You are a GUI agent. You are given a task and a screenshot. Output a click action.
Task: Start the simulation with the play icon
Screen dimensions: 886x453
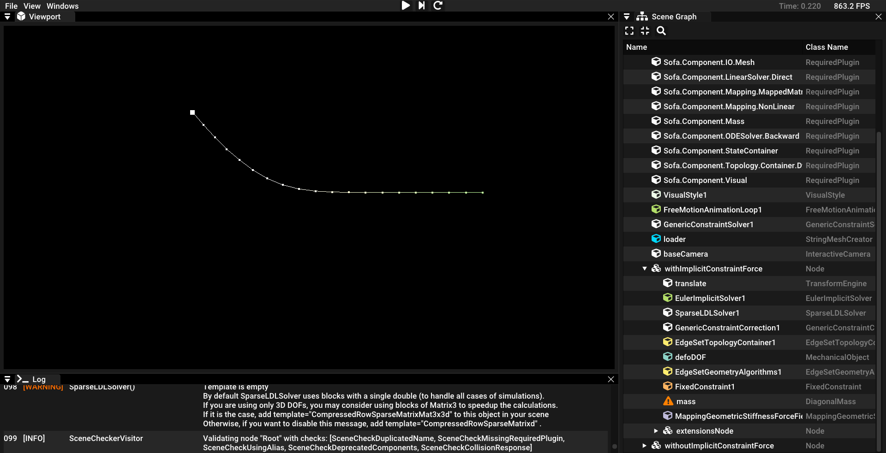pyautogui.click(x=406, y=6)
